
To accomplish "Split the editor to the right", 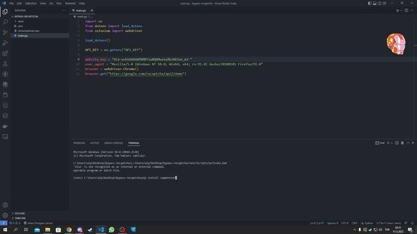I will point(407,10).
